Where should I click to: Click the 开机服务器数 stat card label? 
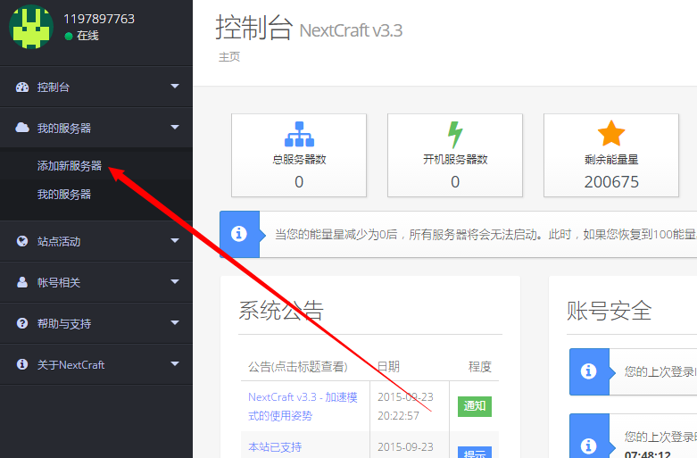[455, 159]
